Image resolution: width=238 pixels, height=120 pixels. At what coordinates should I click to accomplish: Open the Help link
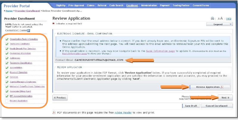tap(228, 19)
